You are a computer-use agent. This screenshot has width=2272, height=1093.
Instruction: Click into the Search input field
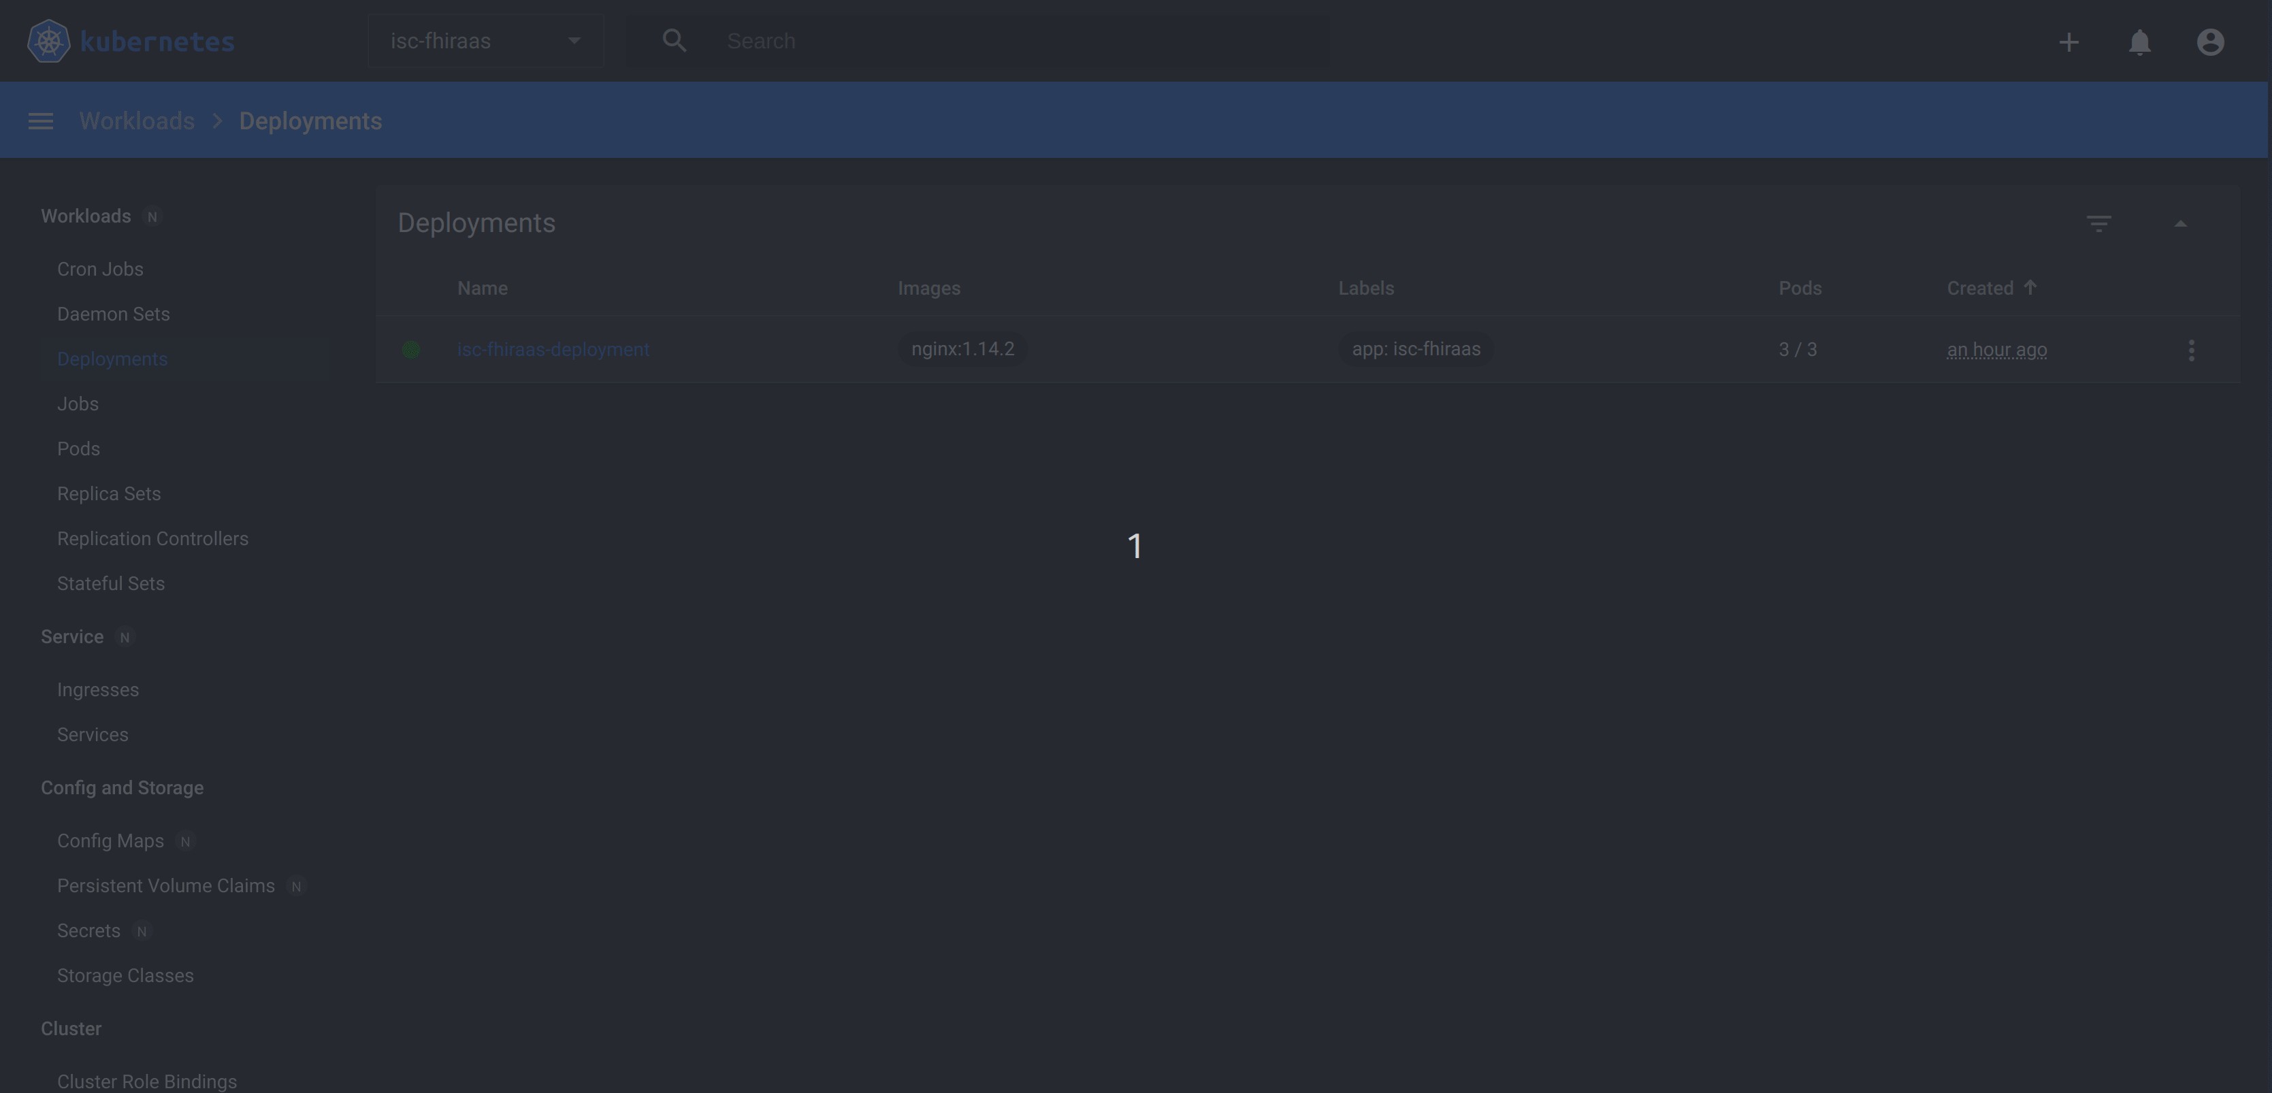[1014, 42]
